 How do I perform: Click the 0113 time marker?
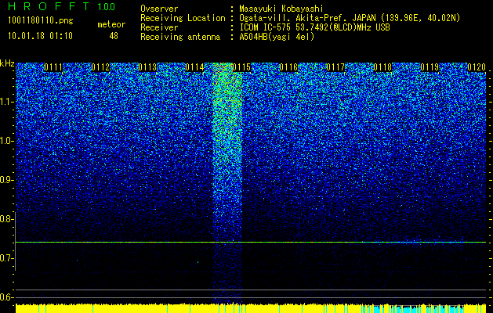pos(147,67)
